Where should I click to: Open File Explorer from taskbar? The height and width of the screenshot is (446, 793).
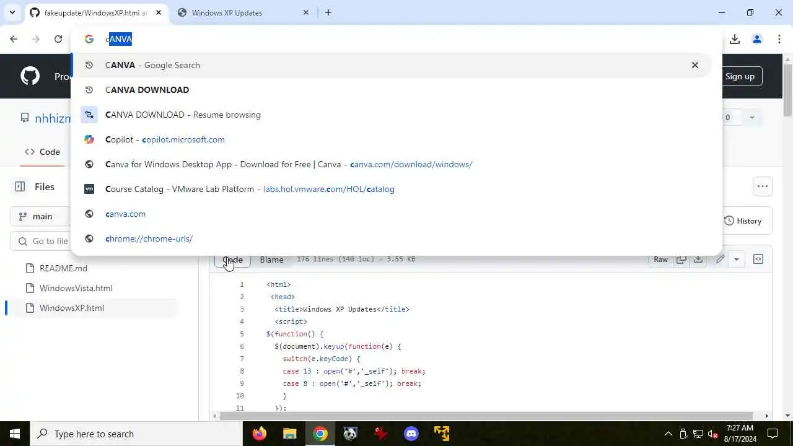[290, 434]
